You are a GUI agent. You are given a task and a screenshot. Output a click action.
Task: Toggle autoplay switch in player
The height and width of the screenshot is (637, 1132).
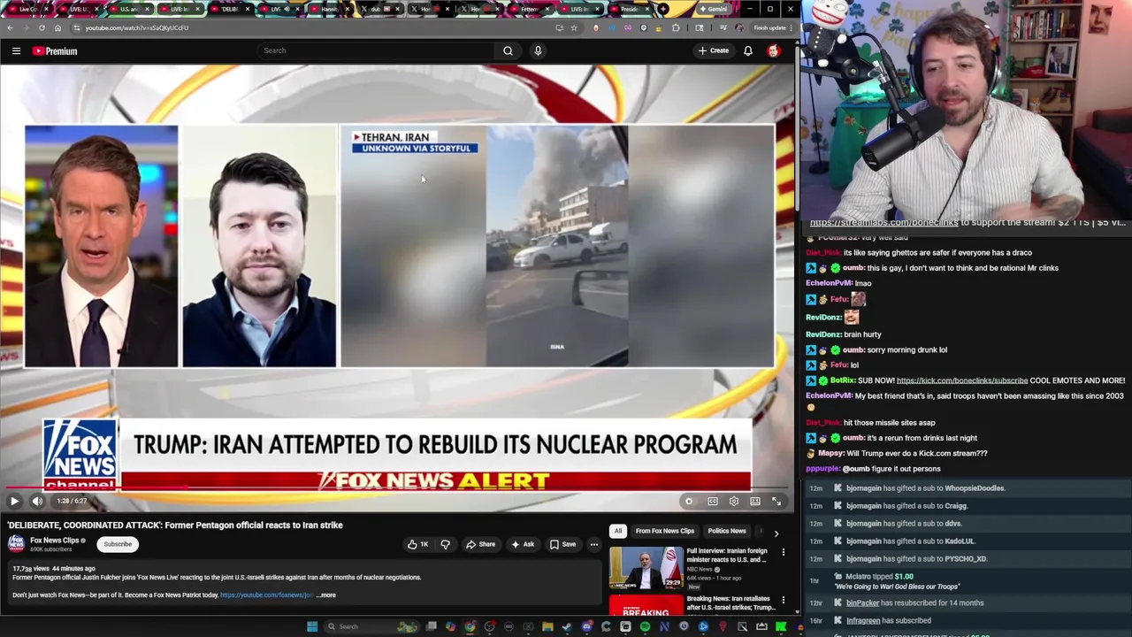pyautogui.click(x=689, y=501)
